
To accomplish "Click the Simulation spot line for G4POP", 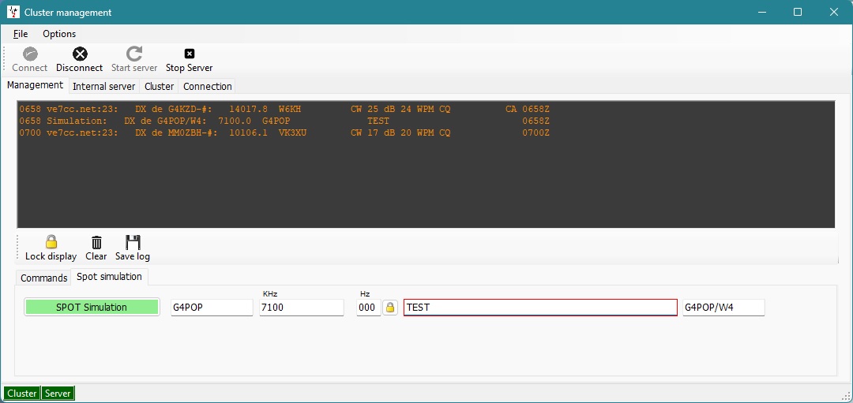I will pos(284,121).
